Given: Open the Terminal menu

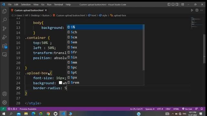Looking at the screenshot, I should point(59,5).
